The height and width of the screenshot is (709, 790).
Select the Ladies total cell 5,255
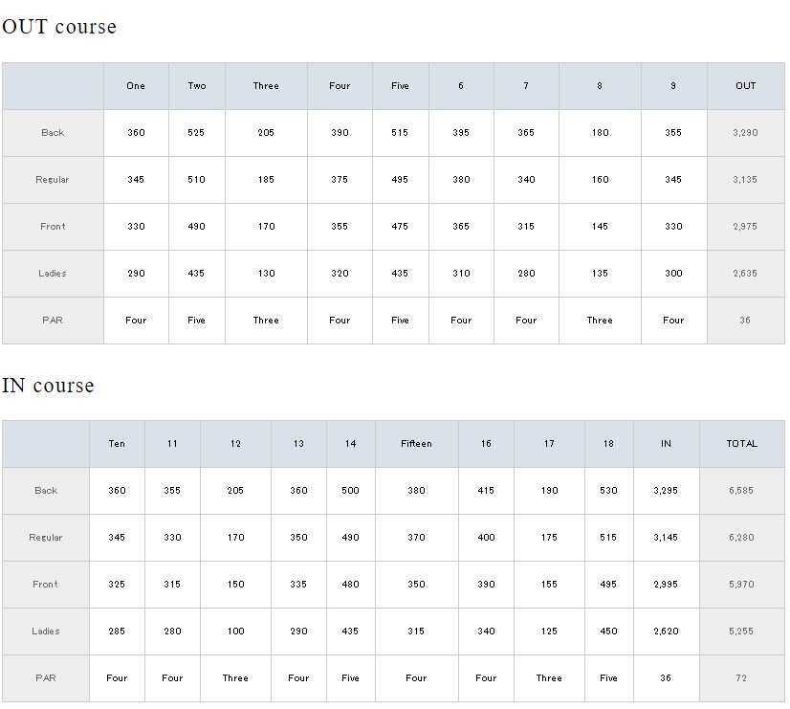point(741,631)
